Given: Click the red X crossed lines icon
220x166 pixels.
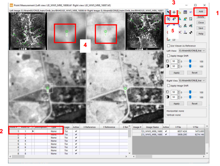Looking at the screenshot, I should coord(180,32).
